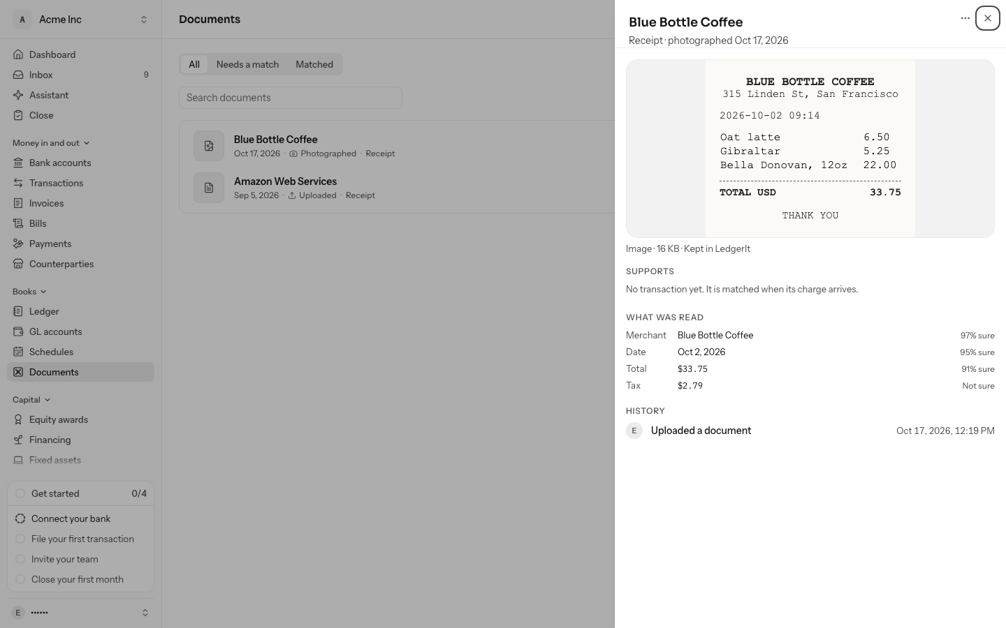This screenshot has width=1006, height=628.
Task: Switch to the All documents tab
Action: point(194,64)
